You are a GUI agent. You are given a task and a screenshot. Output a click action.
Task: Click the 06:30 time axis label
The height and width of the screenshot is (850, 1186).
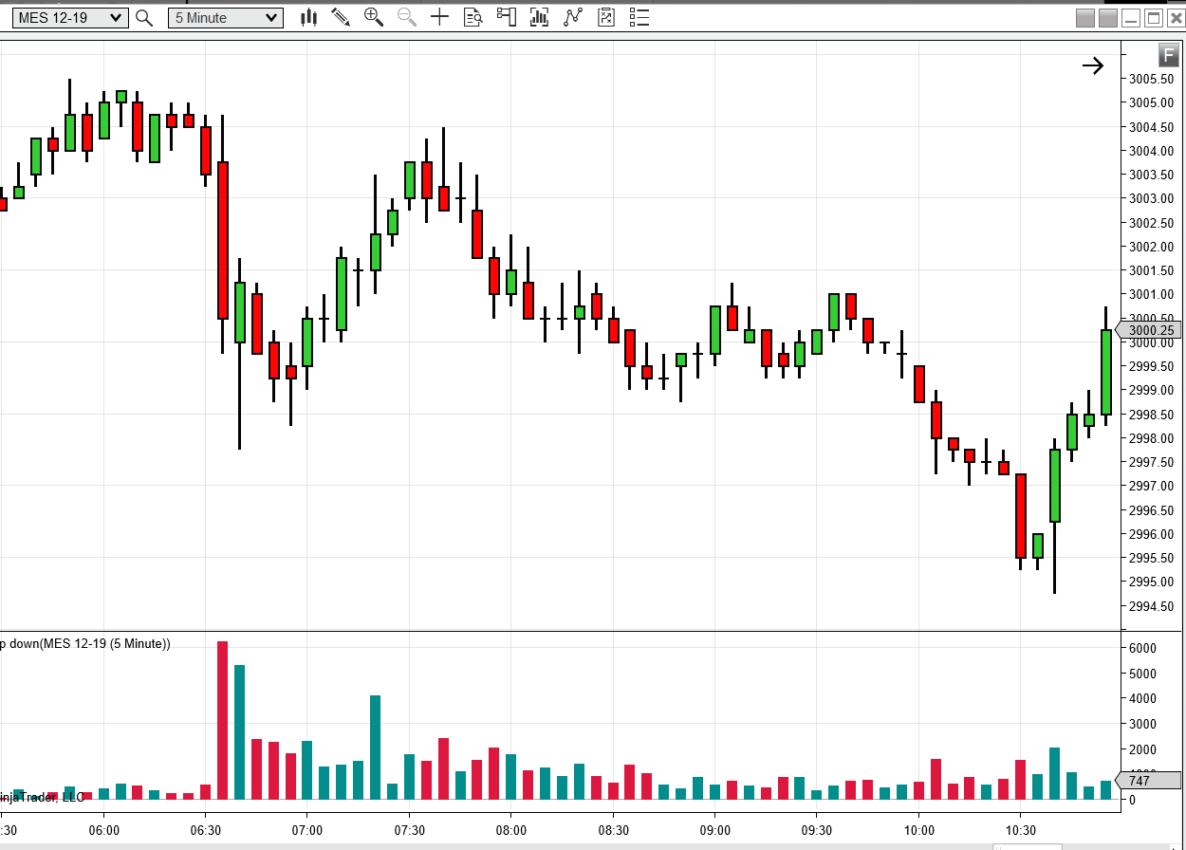pyautogui.click(x=206, y=829)
